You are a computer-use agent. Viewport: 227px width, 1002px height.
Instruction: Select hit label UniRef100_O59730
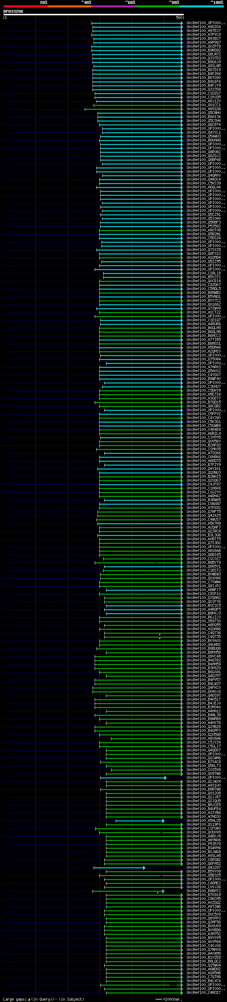[204, 622]
